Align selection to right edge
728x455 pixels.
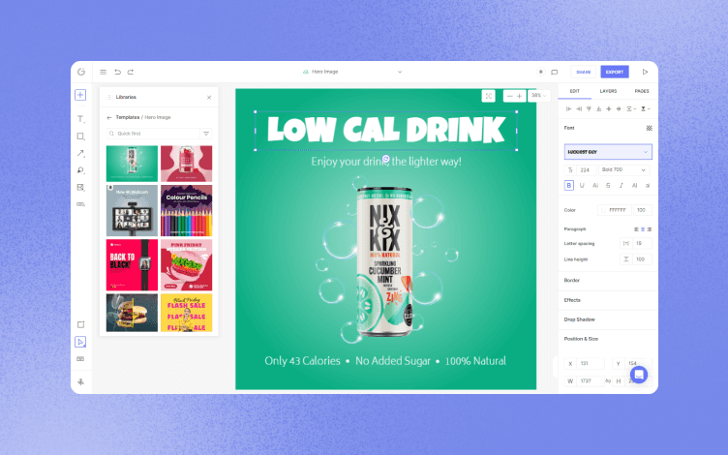(x=579, y=109)
